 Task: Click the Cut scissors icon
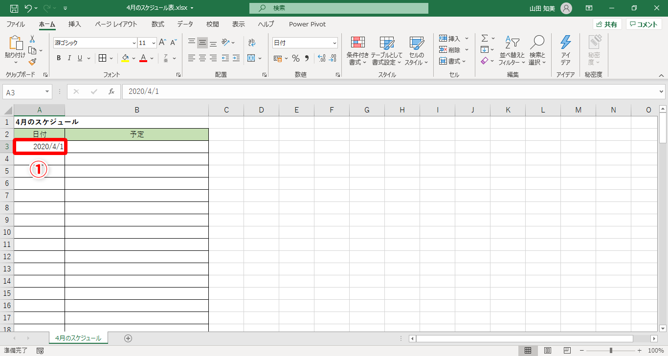click(x=32, y=39)
